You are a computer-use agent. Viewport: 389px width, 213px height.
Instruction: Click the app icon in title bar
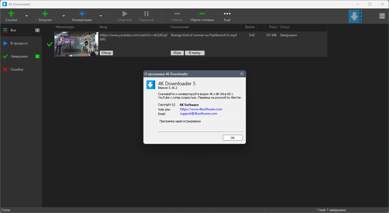(5, 4)
